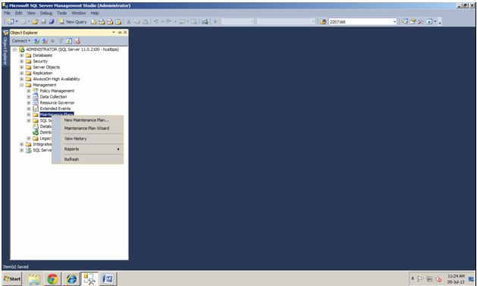Viewport: 477px width, 286px height.
Task: Expand the Data Collection node
Action: point(29,97)
